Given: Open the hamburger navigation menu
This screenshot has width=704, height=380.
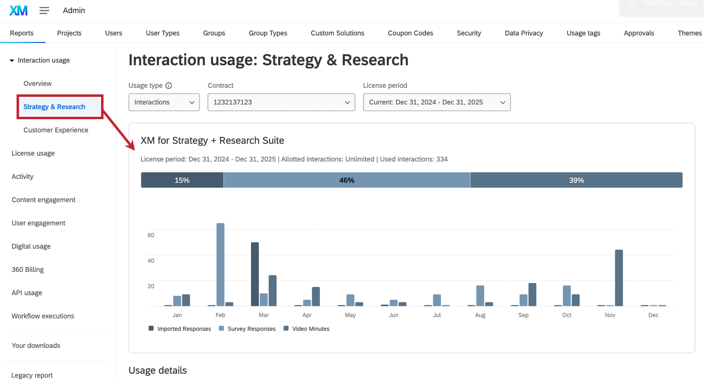Looking at the screenshot, I should click(44, 10).
